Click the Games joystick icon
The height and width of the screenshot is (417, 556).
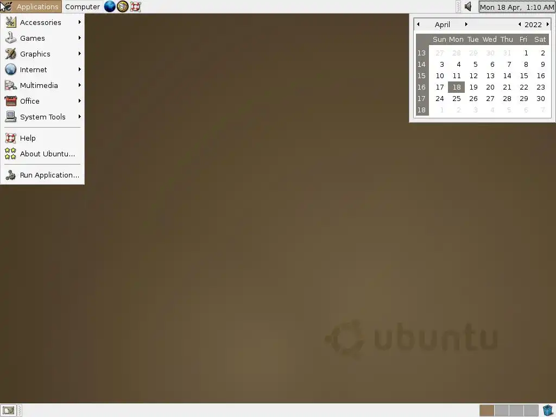click(11, 38)
